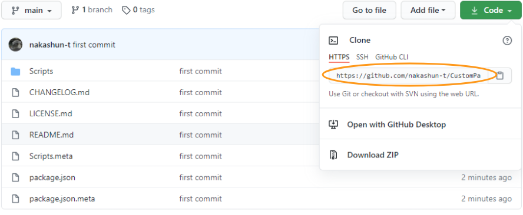This screenshot has width=523, height=215.
Task: Open README.md file
Action: (51, 135)
